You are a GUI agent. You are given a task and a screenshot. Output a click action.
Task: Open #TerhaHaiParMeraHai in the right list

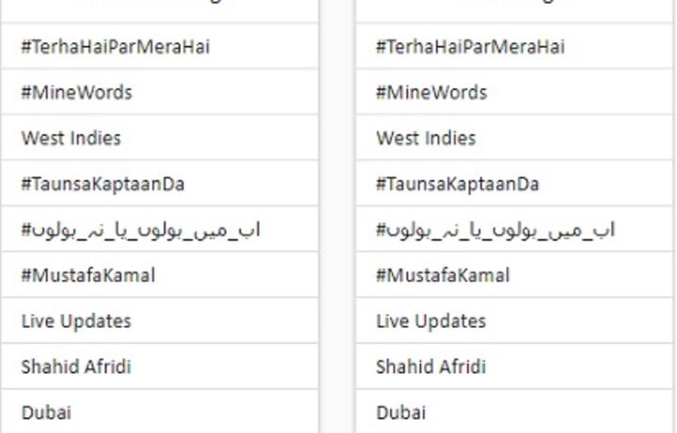coord(470,47)
